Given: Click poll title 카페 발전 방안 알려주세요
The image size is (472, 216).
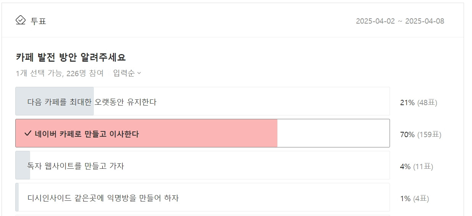Looking at the screenshot, I should coord(71,58).
